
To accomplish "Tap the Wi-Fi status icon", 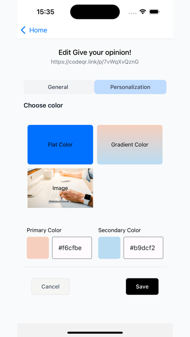I will coord(142,12).
